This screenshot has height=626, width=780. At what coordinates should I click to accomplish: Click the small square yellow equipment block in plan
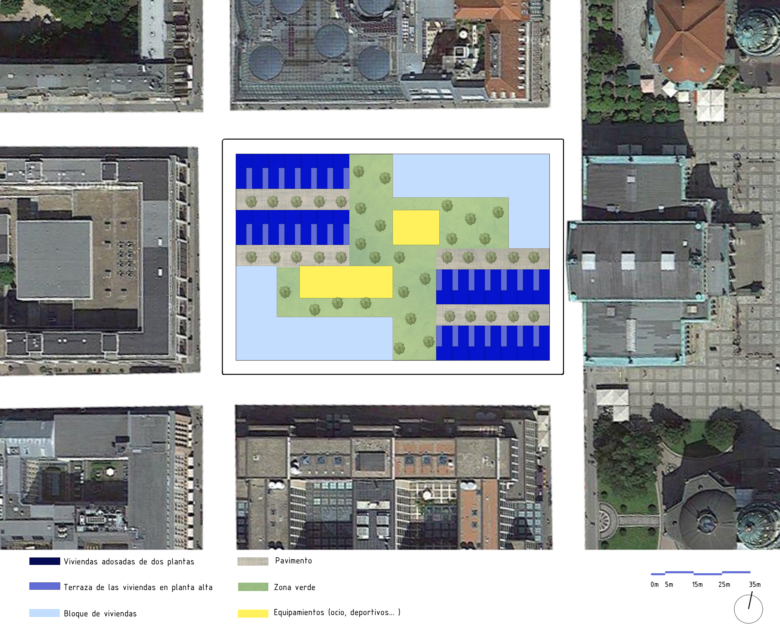[x=416, y=227]
